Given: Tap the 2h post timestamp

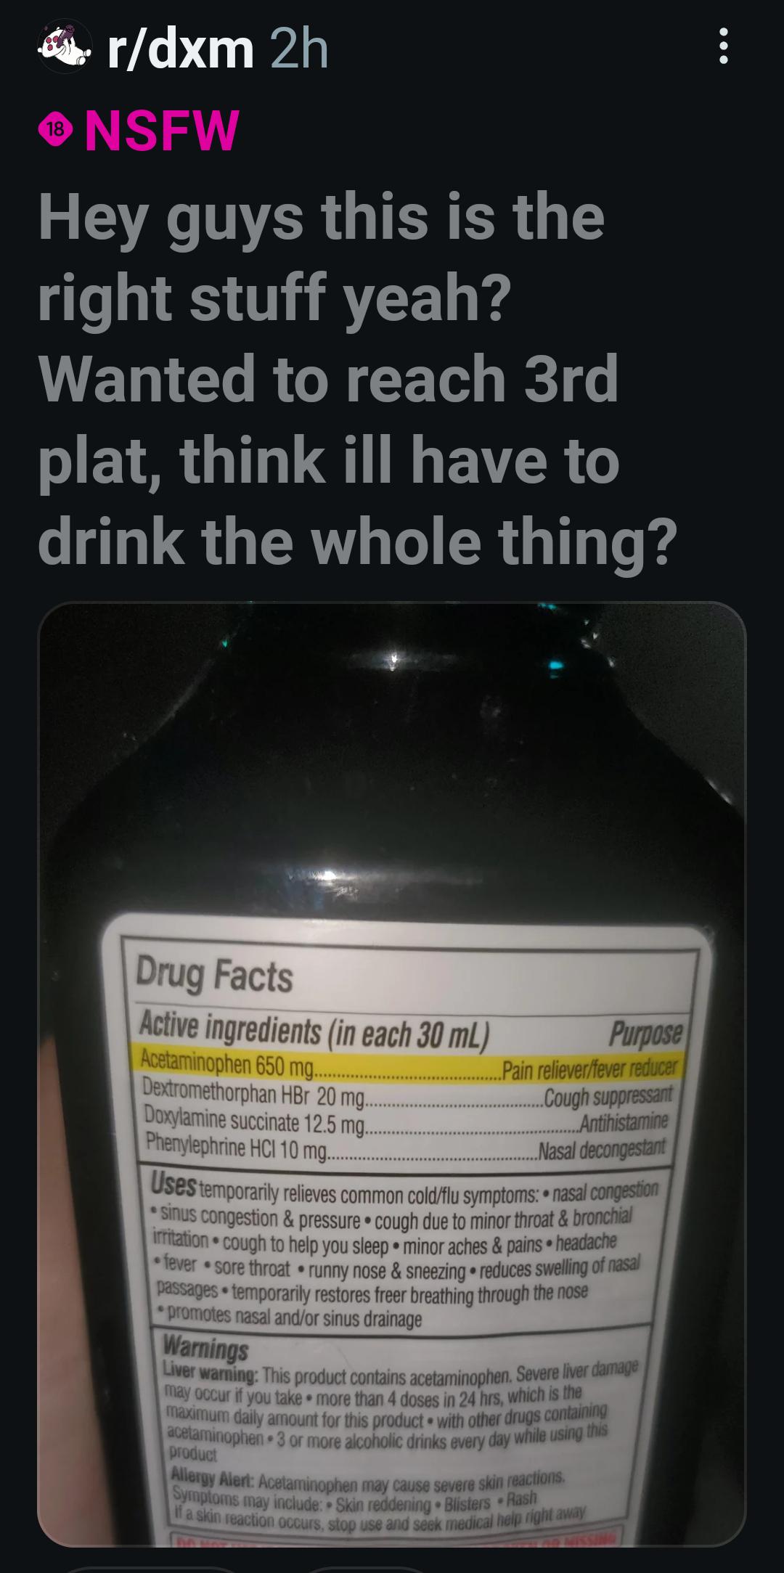Looking at the screenshot, I should point(299,48).
